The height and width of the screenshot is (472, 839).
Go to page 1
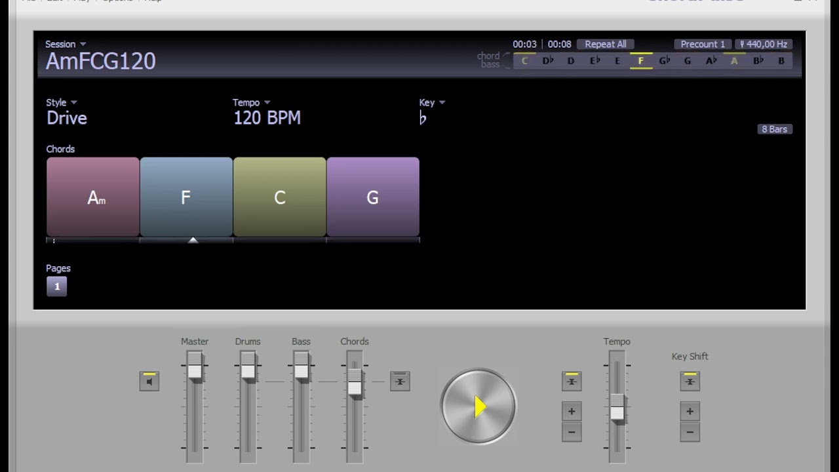pyautogui.click(x=57, y=286)
